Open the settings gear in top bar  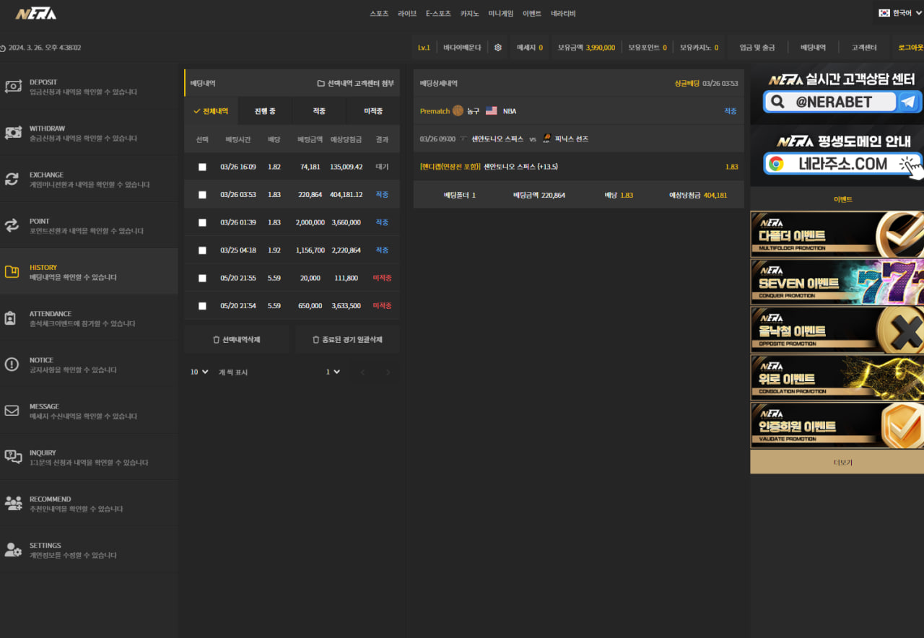coord(497,48)
